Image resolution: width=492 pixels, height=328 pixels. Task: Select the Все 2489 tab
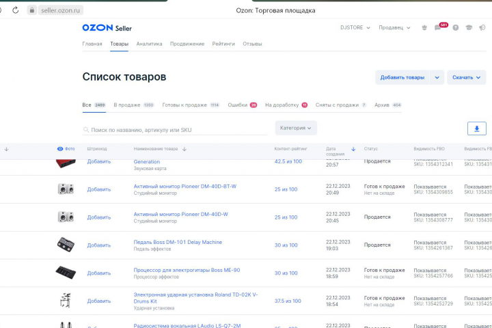pos(94,105)
